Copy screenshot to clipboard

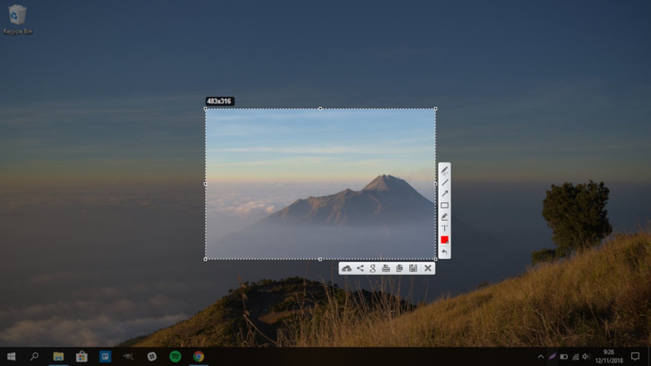point(399,268)
